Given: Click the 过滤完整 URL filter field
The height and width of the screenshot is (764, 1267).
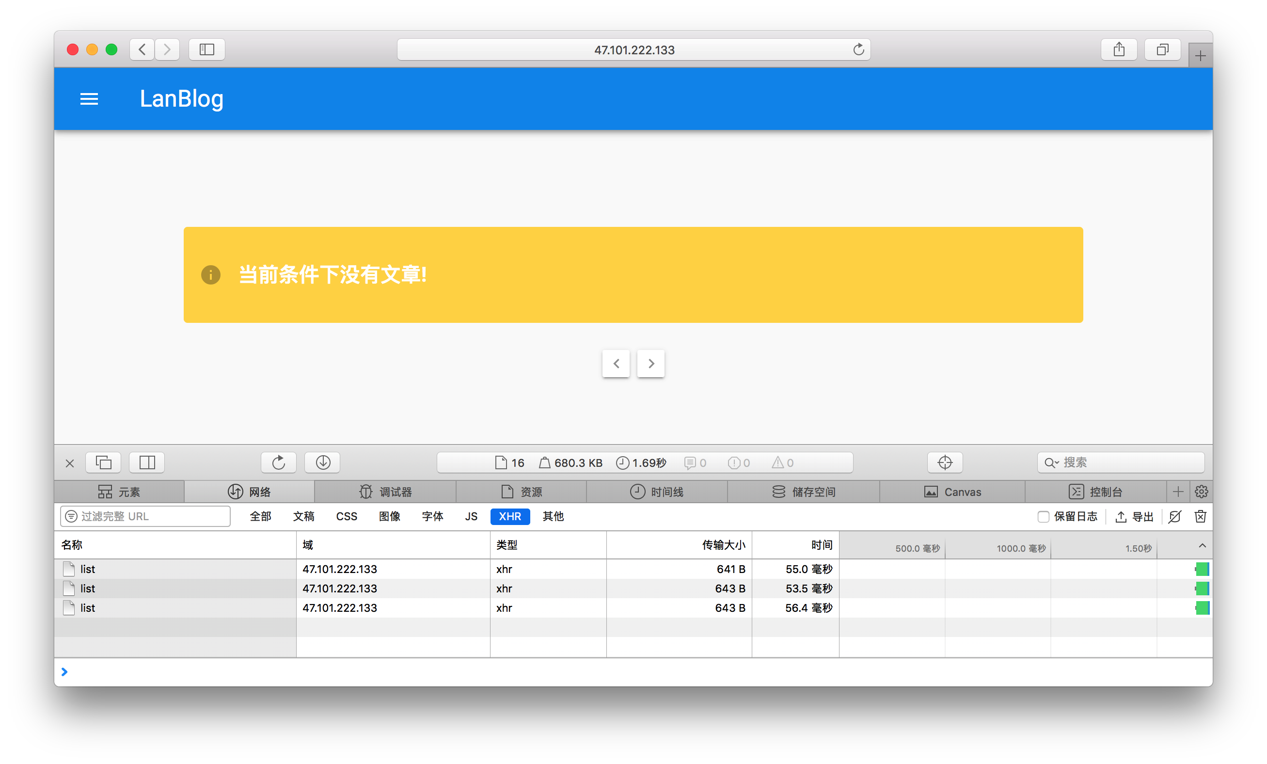Looking at the screenshot, I should pyautogui.click(x=145, y=516).
